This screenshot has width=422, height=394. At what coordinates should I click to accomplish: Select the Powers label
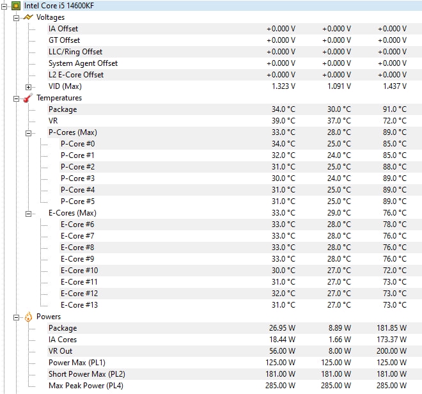(x=49, y=317)
